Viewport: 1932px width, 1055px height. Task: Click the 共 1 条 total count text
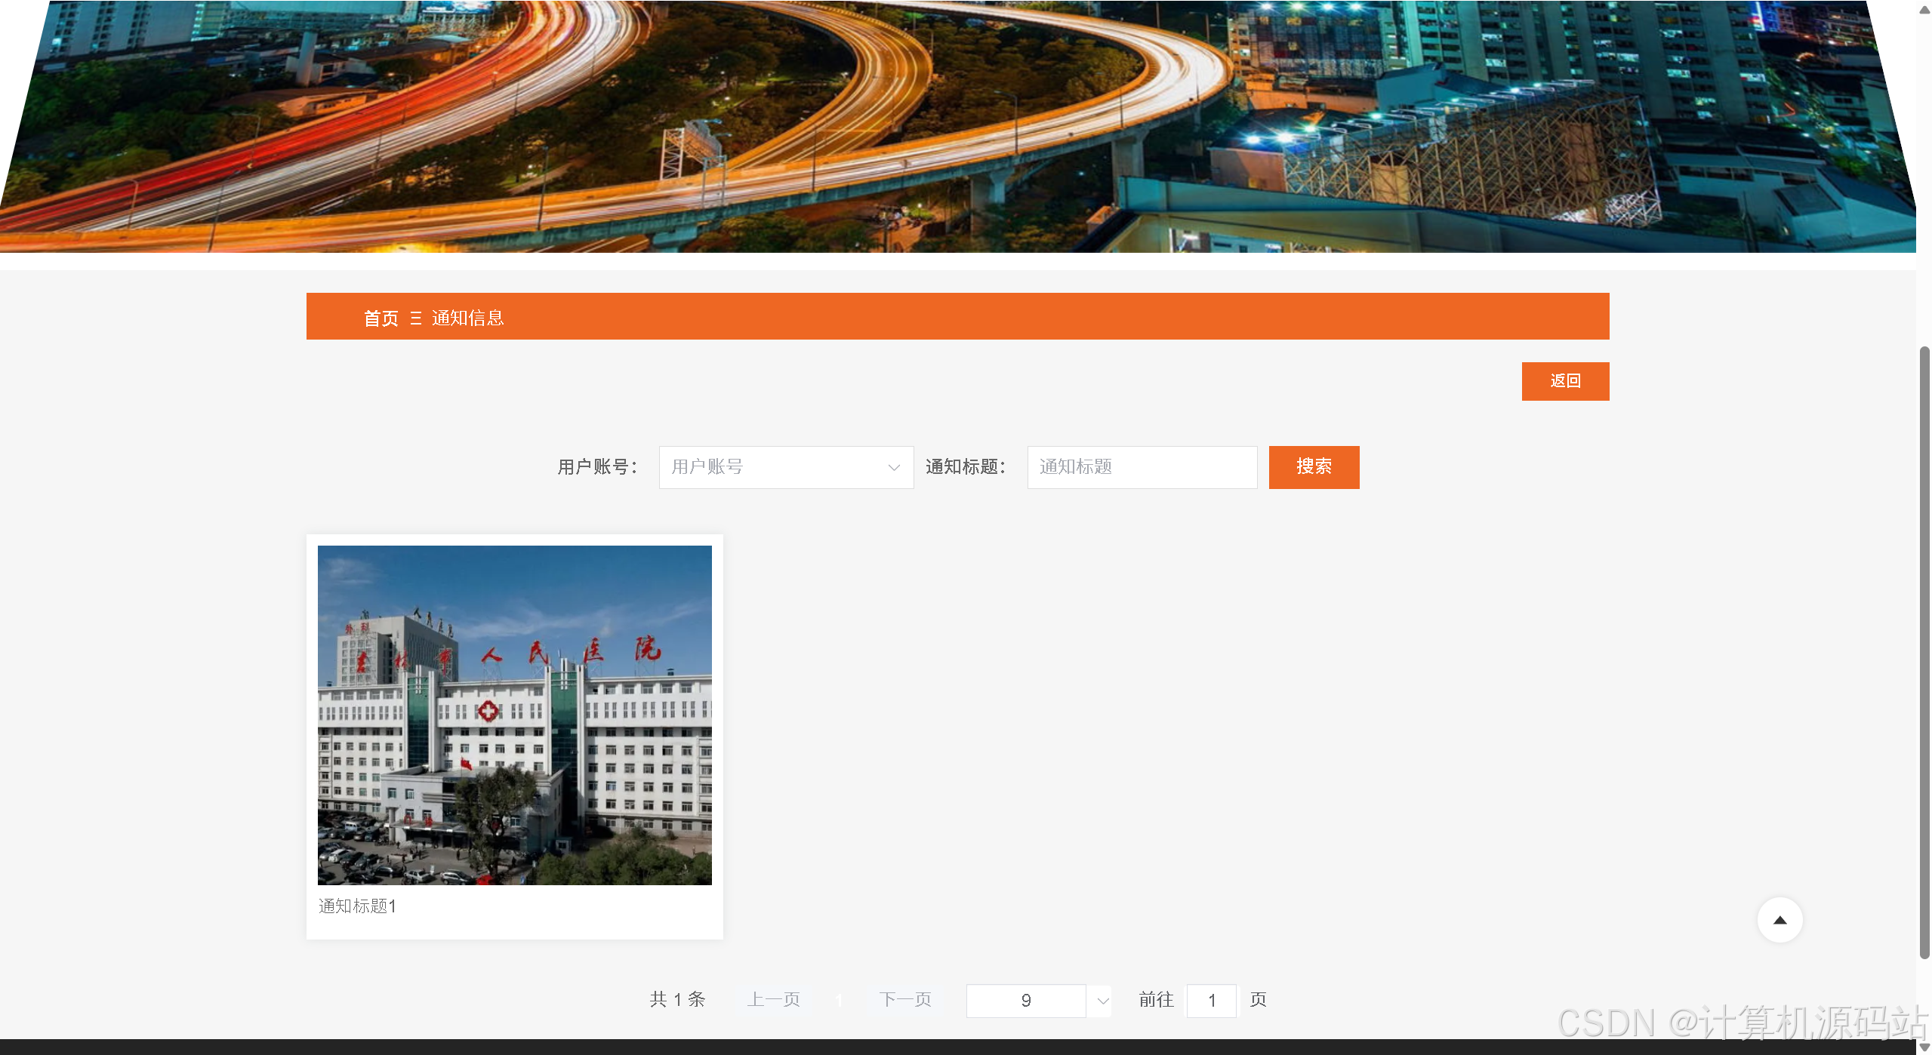pos(677,1000)
